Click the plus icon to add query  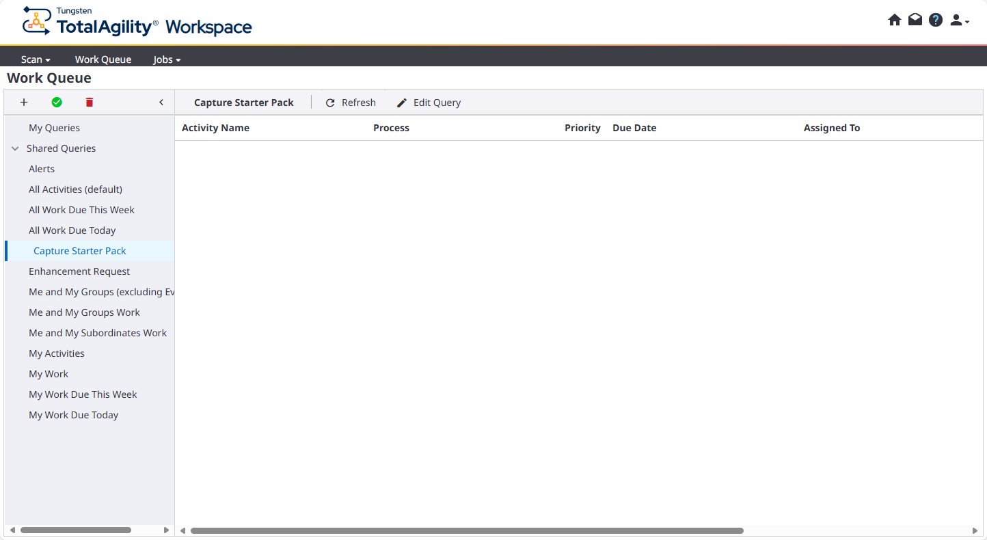point(24,103)
